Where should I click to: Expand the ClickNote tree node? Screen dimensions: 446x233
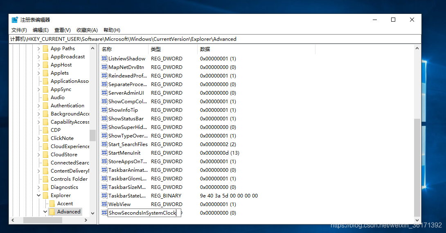pyautogui.click(x=39, y=138)
